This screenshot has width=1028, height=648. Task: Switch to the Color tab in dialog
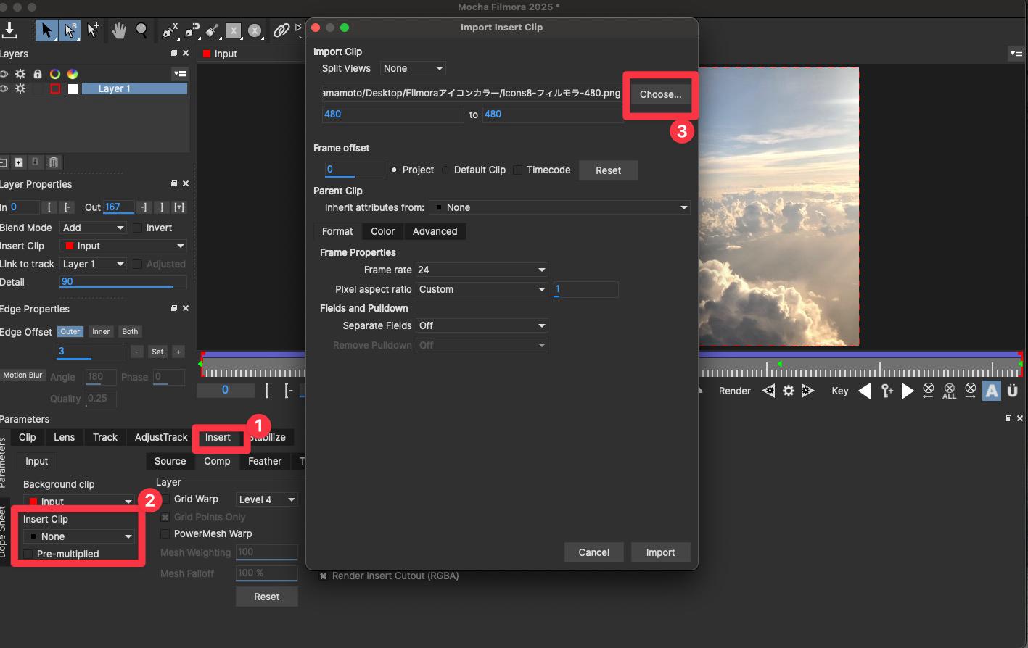point(383,231)
